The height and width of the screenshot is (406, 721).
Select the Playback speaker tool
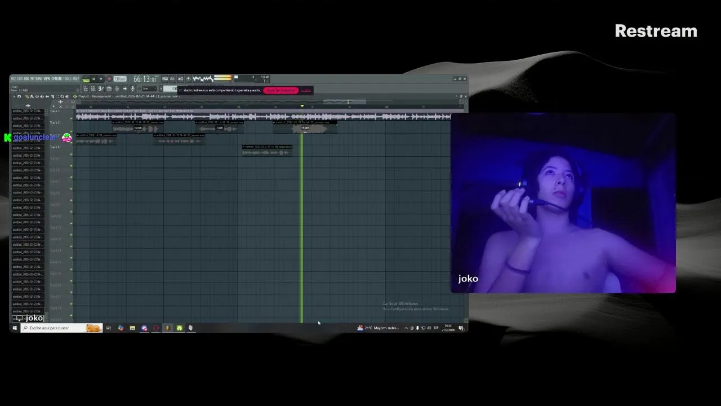(67, 96)
